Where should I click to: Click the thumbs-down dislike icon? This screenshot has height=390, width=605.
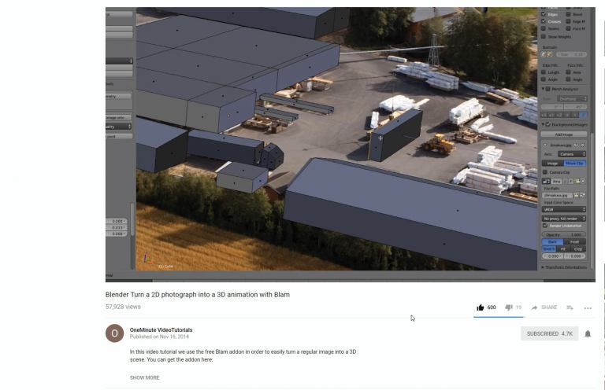(509, 307)
